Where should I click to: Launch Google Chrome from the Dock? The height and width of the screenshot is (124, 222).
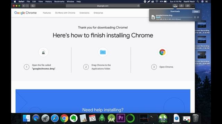pos(64,118)
